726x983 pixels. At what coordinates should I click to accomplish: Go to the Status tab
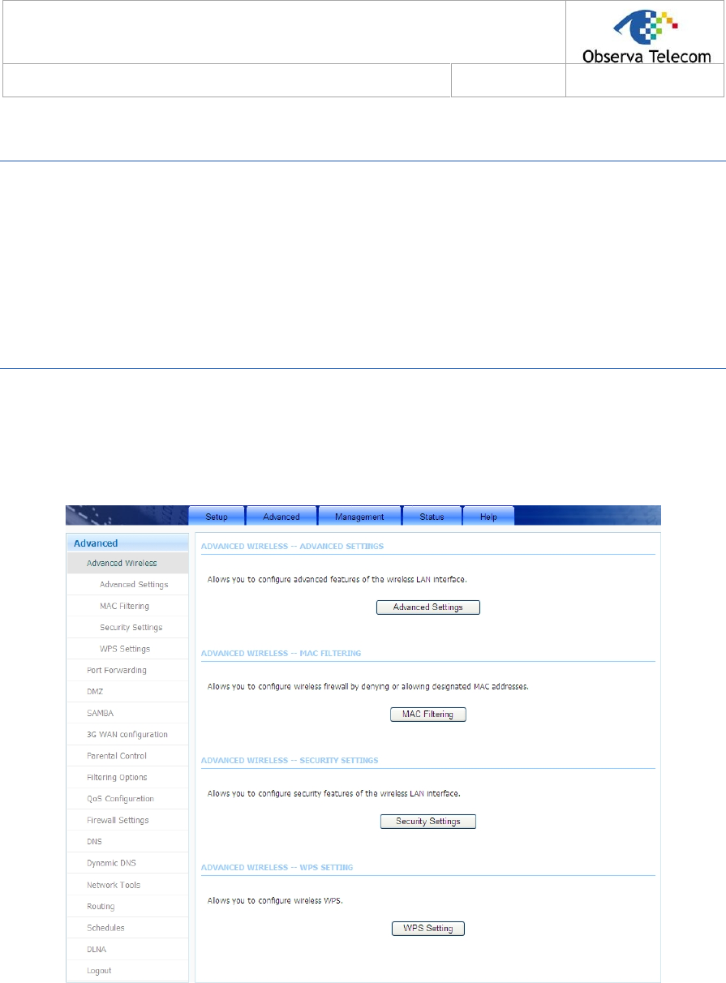[x=432, y=516]
